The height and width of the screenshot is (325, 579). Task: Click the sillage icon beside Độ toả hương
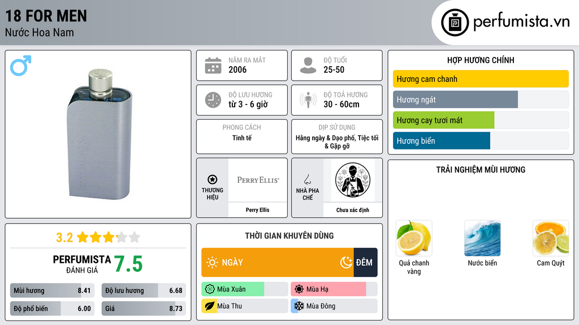[308, 100]
